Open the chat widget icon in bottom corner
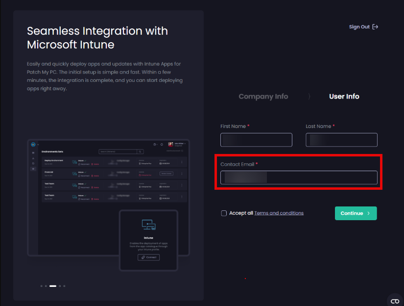404x306 pixels. coord(395,300)
